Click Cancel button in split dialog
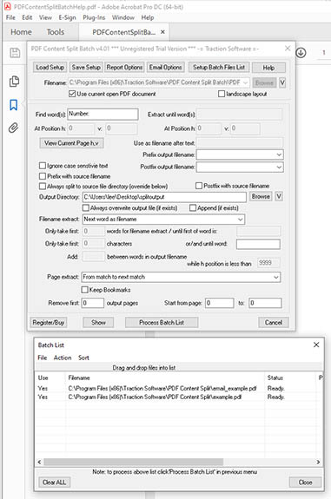The image size is (331, 499). (274, 322)
